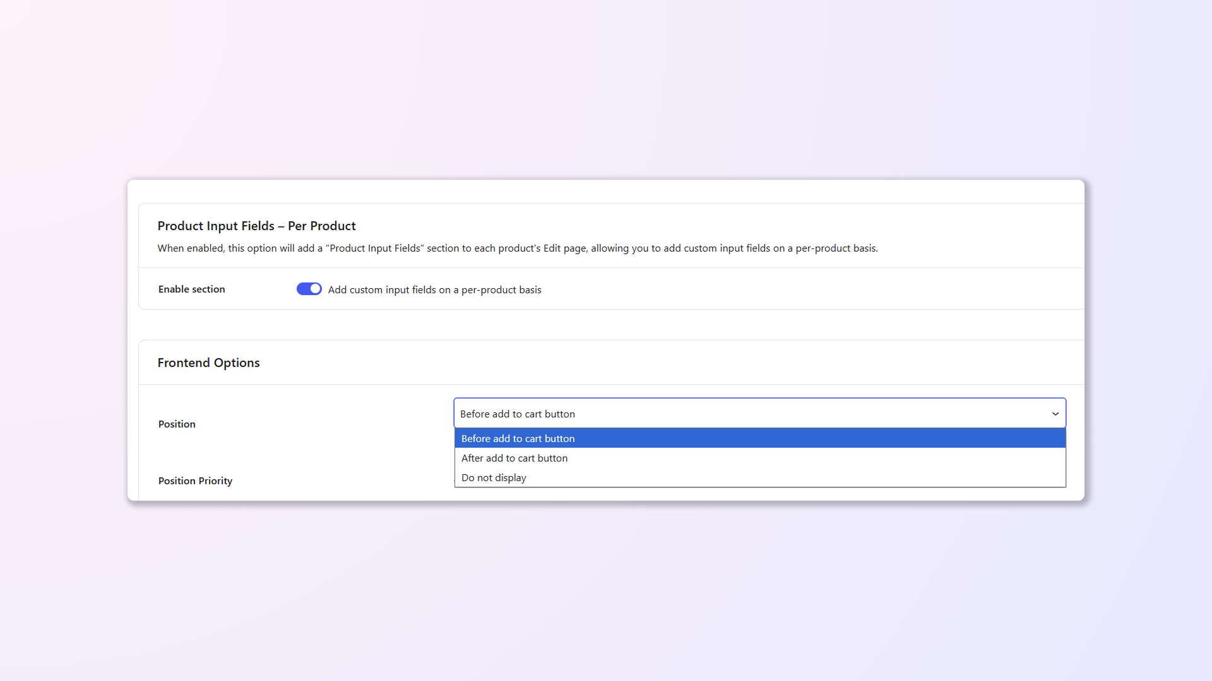Click the dropdown chevron arrow in Position field

pos(1055,414)
